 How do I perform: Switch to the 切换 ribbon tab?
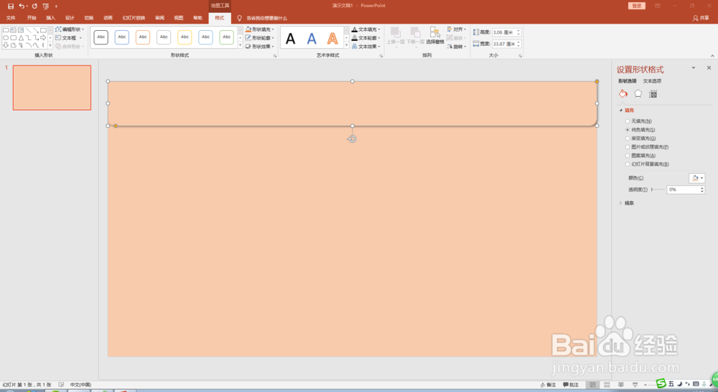point(89,18)
